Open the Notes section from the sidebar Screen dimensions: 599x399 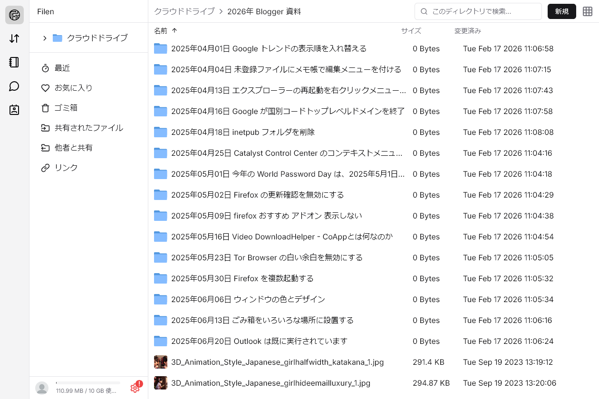coord(14,62)
